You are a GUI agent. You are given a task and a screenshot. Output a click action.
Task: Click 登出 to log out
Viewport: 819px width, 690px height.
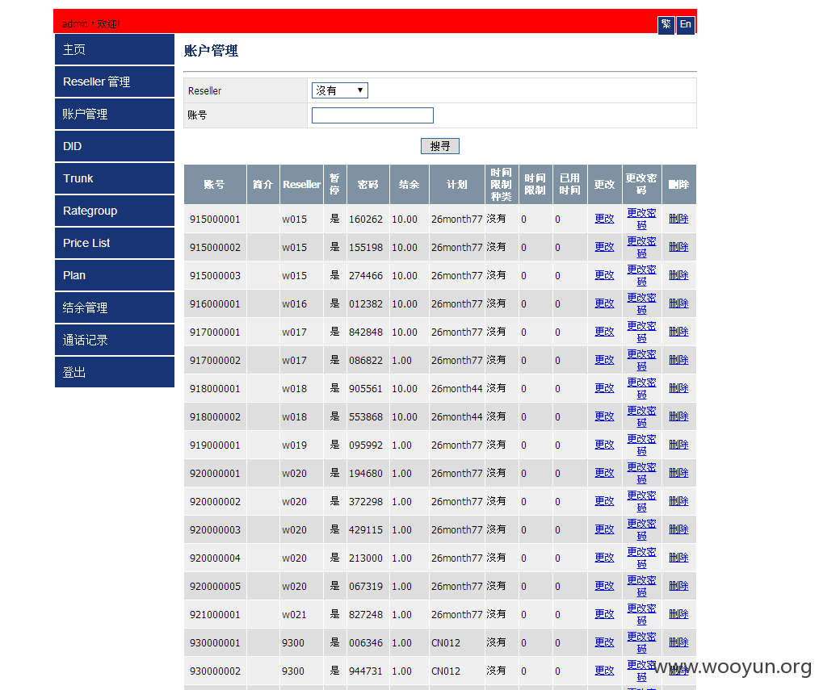click(x=115, y=372)
